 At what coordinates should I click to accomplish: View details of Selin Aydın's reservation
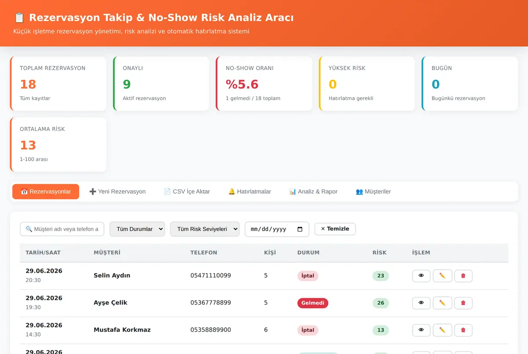(x=421, y=276)
